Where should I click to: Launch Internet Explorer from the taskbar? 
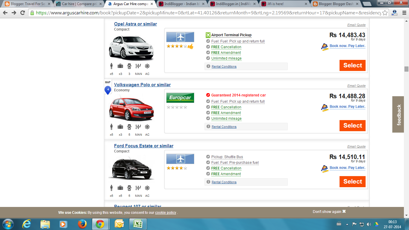[27, 224]
